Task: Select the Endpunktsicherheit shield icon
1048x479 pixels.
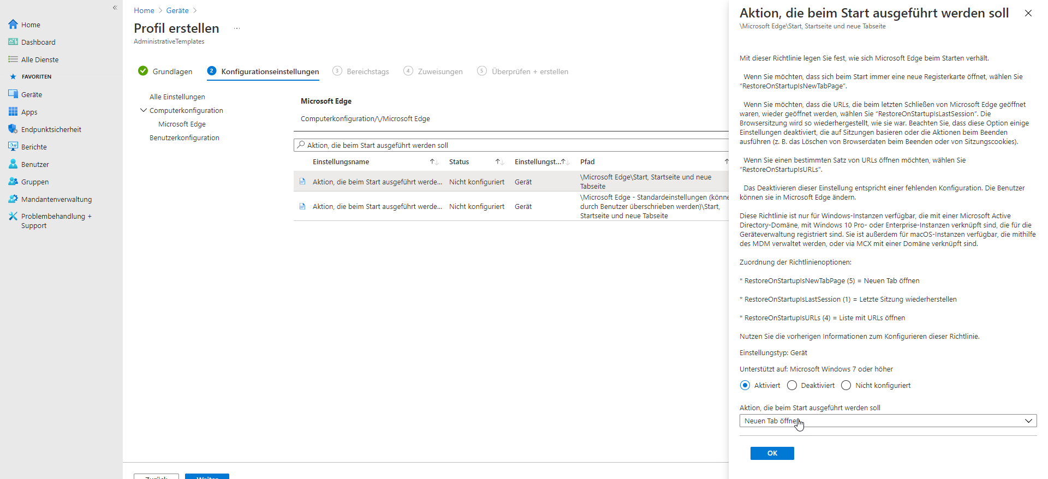Action: point(13,129)
